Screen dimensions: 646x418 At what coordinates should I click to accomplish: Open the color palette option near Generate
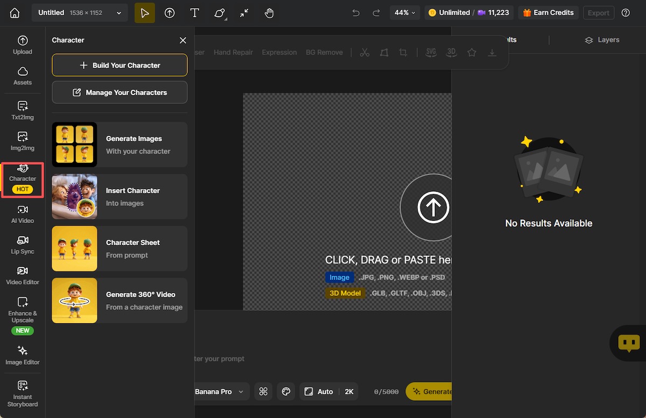click(286, 391)
